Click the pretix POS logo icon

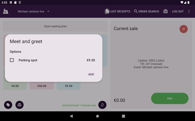point(6,12)
